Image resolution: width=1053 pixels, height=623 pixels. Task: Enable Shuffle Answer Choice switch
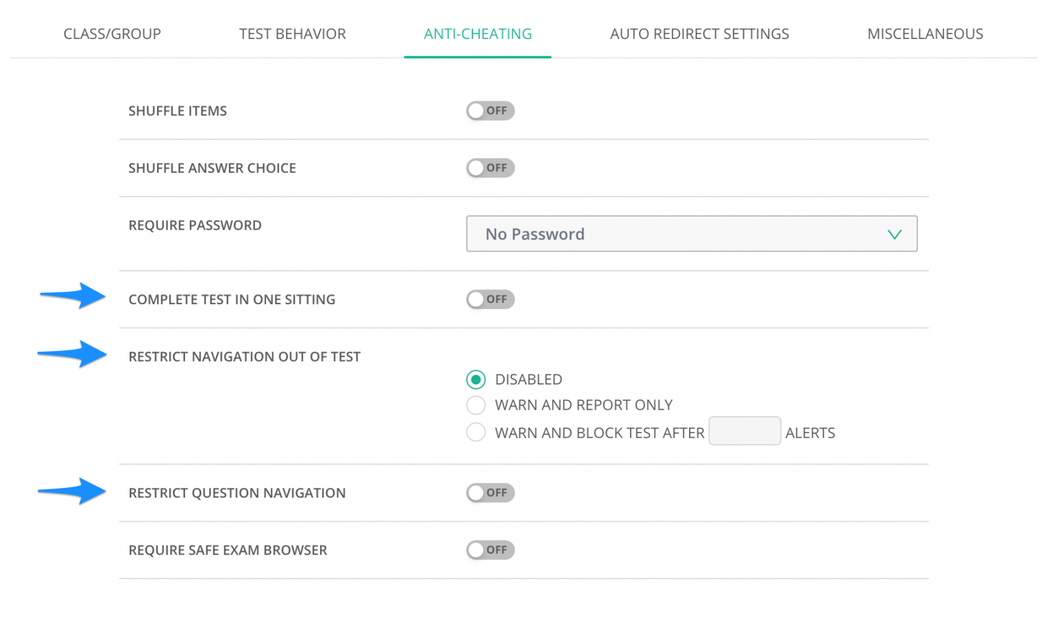(x=490, y=168)
